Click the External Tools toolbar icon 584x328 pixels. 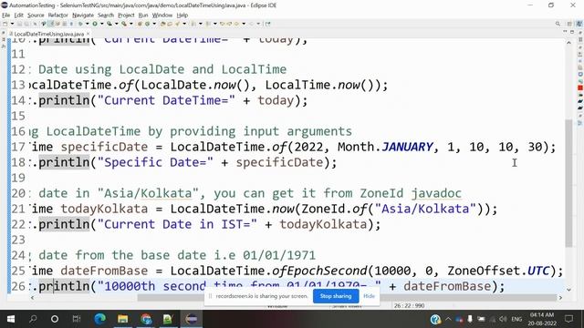[x=124, y=24]
